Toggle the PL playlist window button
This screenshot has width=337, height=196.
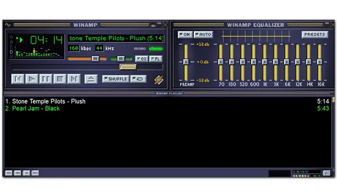pyautogui.click(x=156, y=59)
